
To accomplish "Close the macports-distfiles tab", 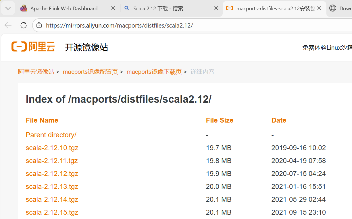I will 319,9.
